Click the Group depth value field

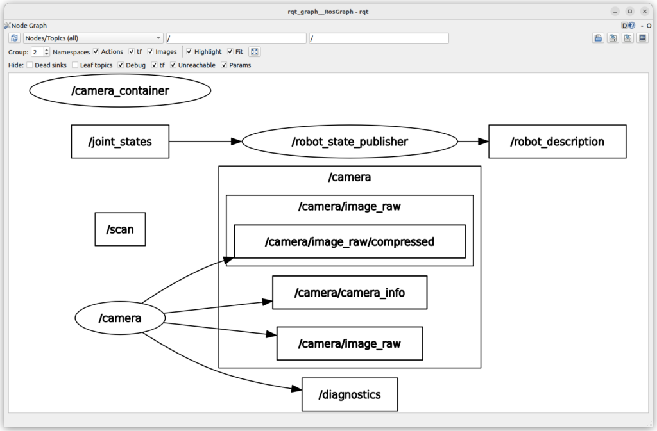pos(37,52)
